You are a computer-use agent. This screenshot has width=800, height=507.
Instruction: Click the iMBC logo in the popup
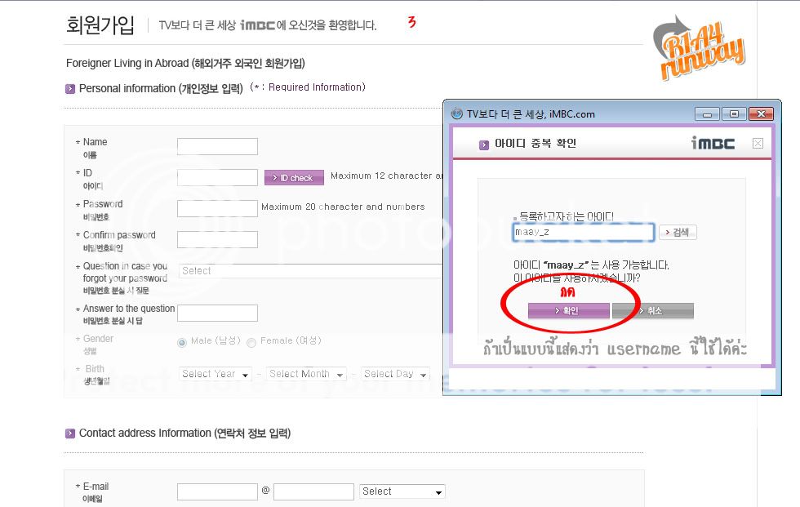pyautogui.click(x=713, y=144)
